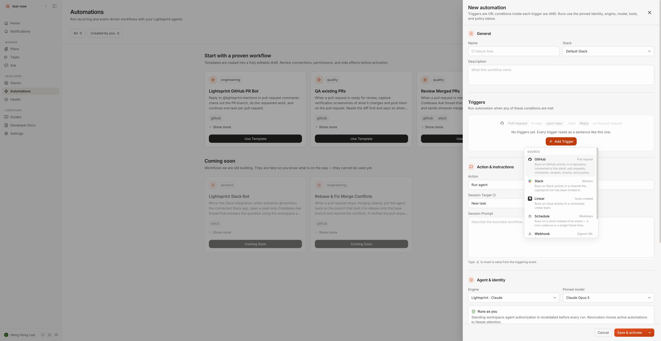Open the Default Stack dropdown
Screen dimensions: 661x341
pyautogui.click(x=608, y=51)
